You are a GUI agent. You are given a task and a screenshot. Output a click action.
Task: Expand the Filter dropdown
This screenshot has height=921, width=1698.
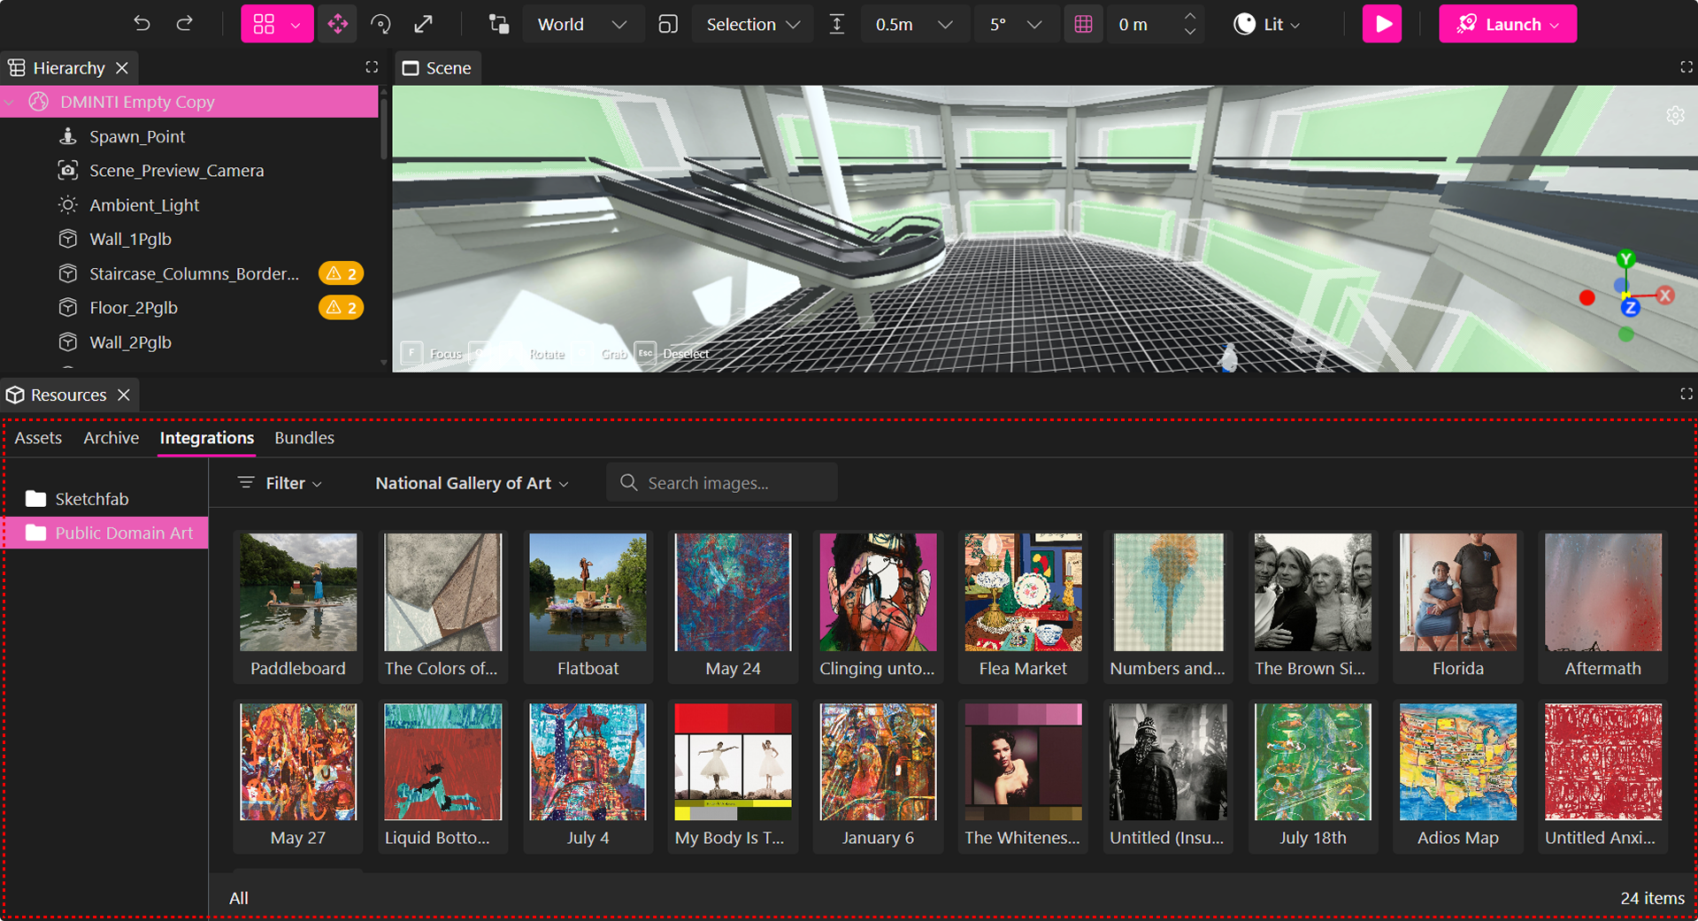click(x=280, y=483)
